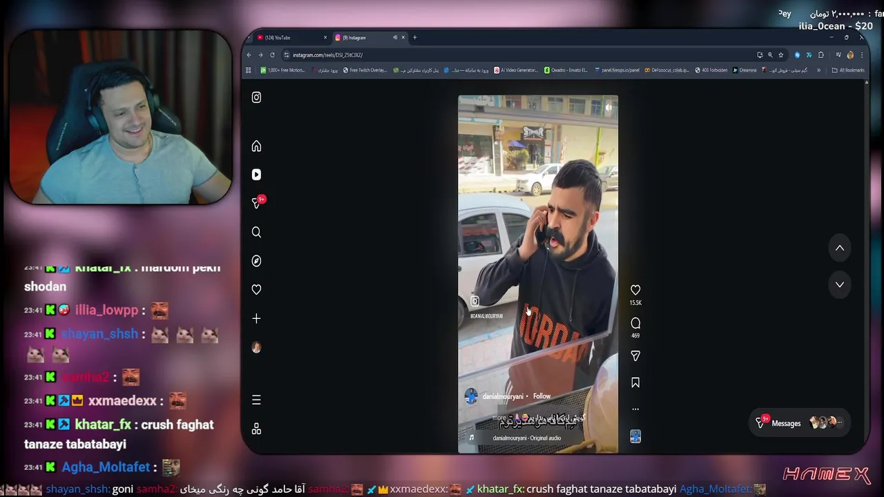Toggle reel sound with speaker icon
Screen dimensions: 884x497
coord(608,107)
